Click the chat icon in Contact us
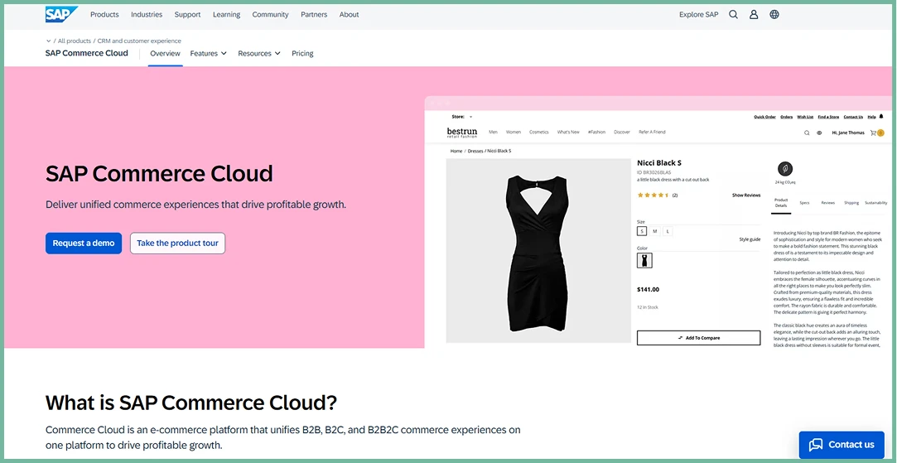Viewport: 897px width, 463px height. [x=816, y=445]
